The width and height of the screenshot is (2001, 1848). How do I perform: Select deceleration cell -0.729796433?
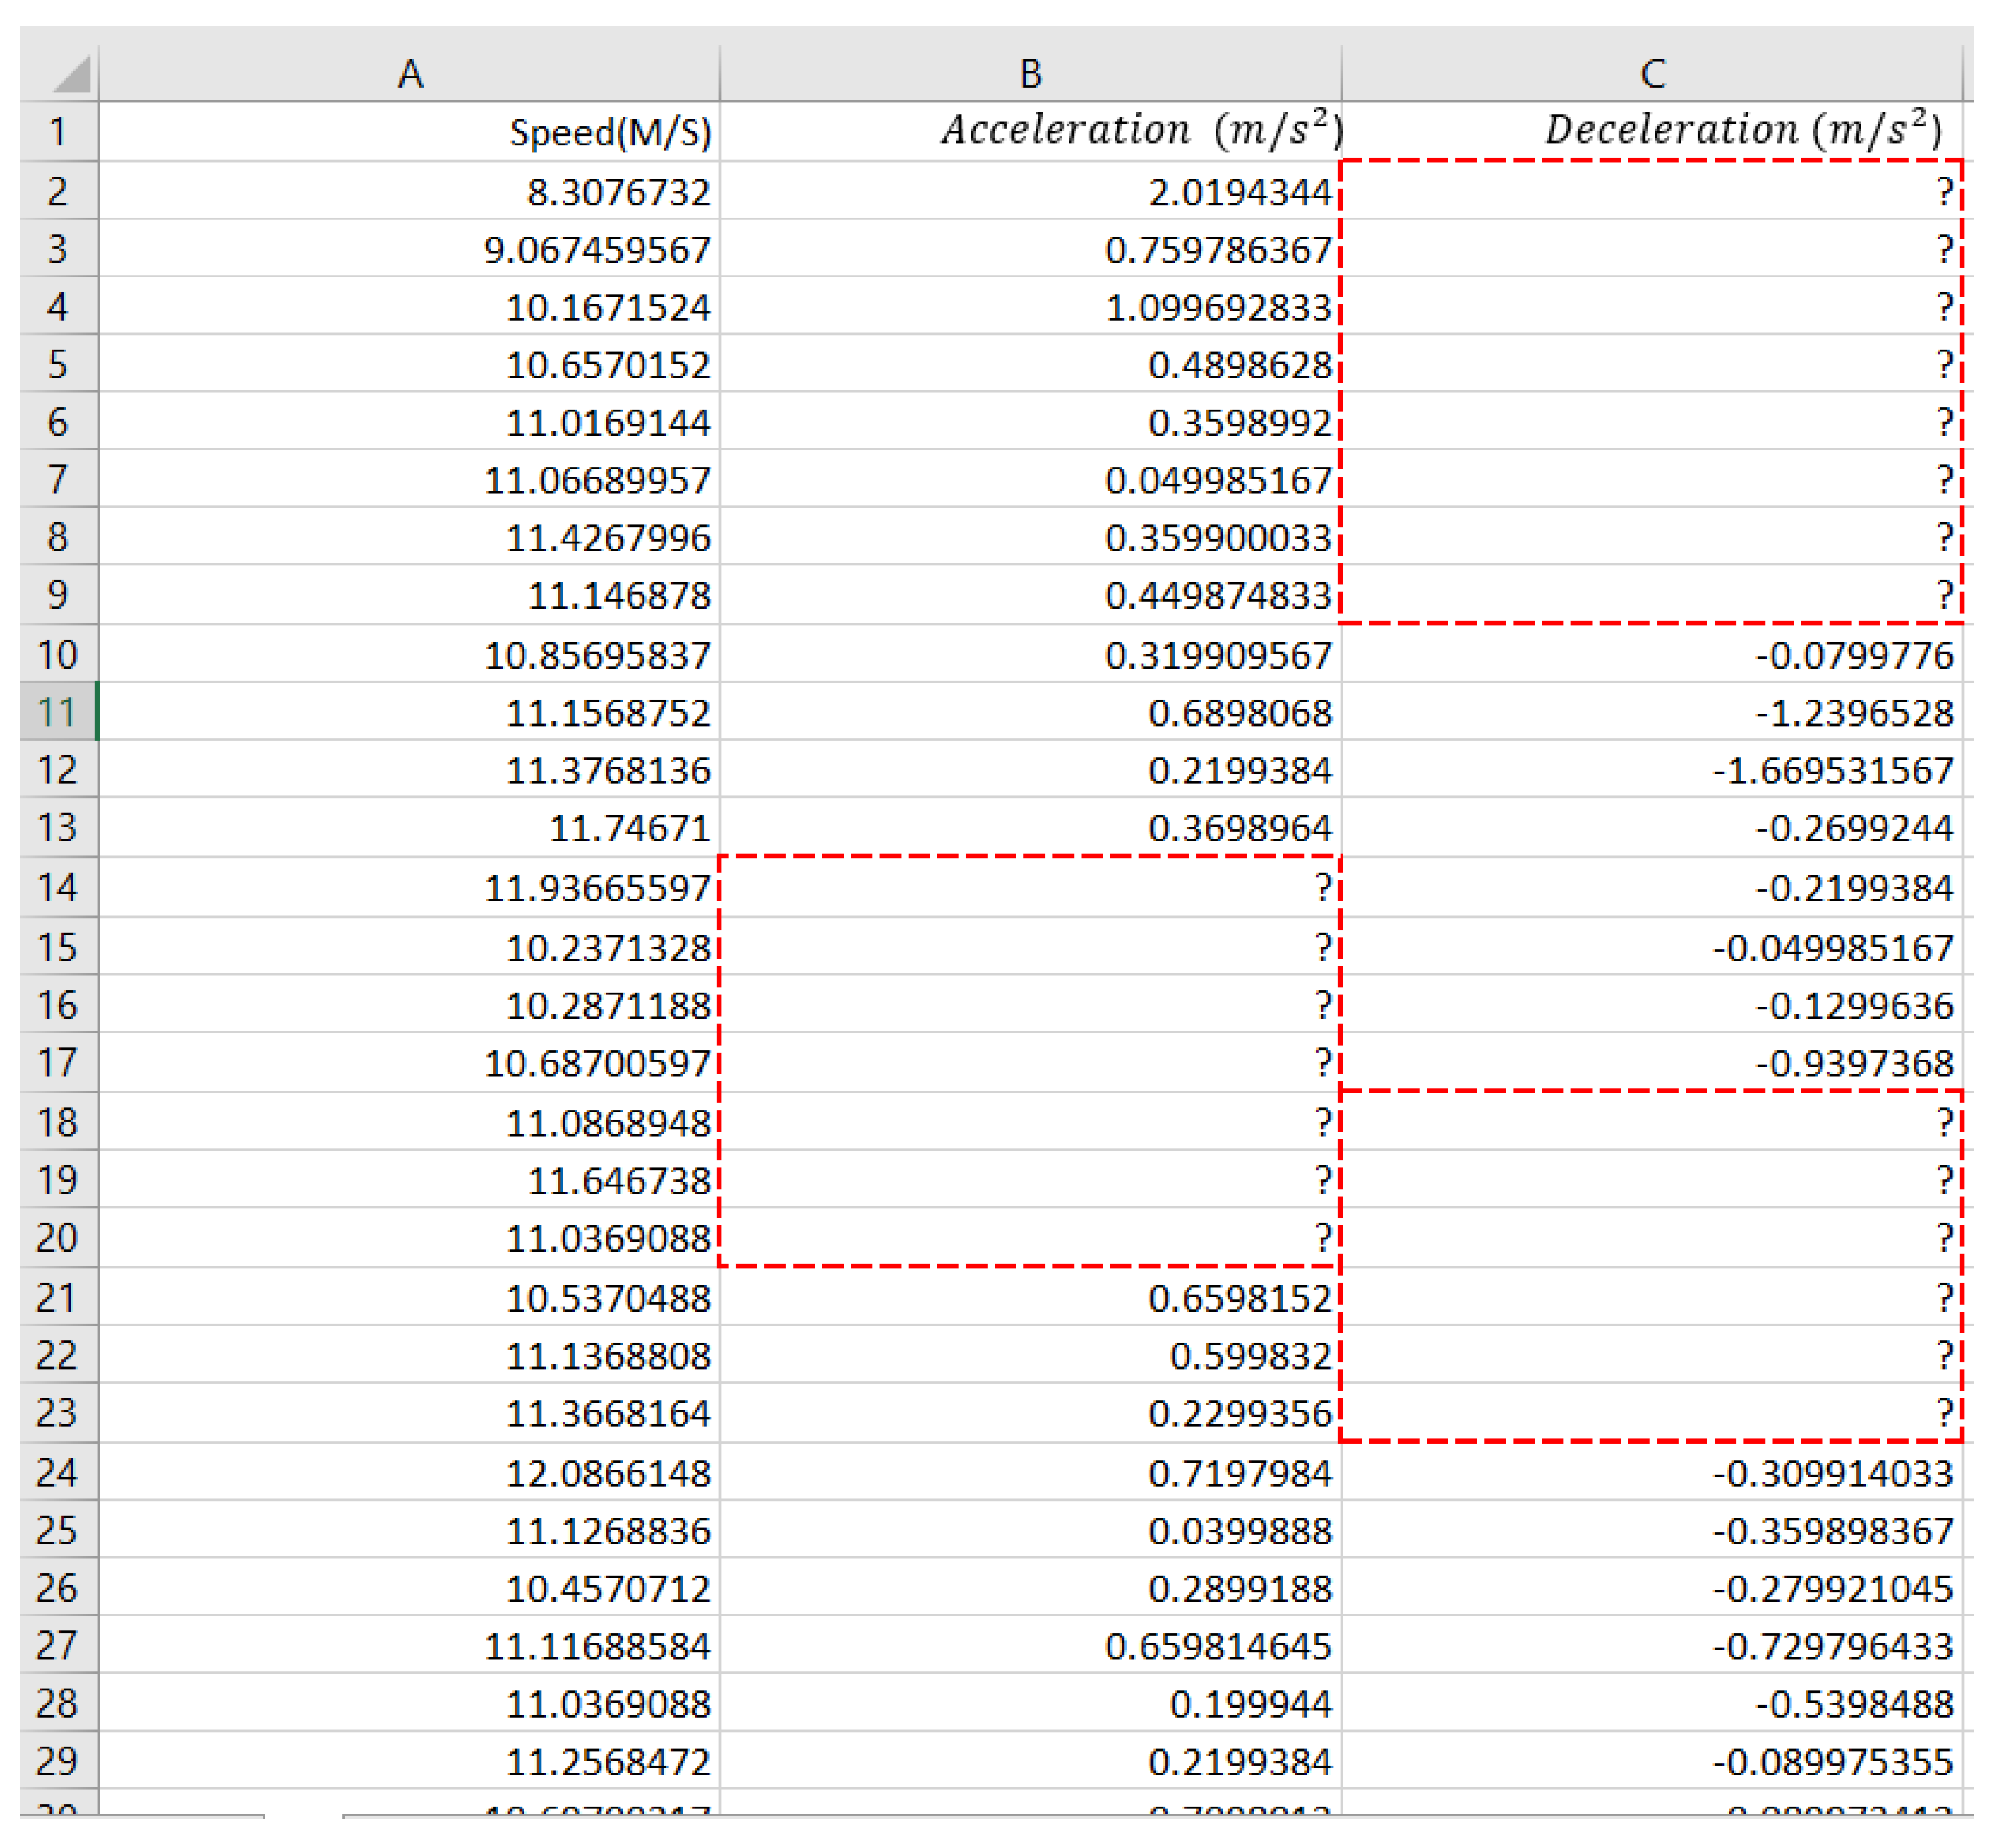click(1832, 1646)
